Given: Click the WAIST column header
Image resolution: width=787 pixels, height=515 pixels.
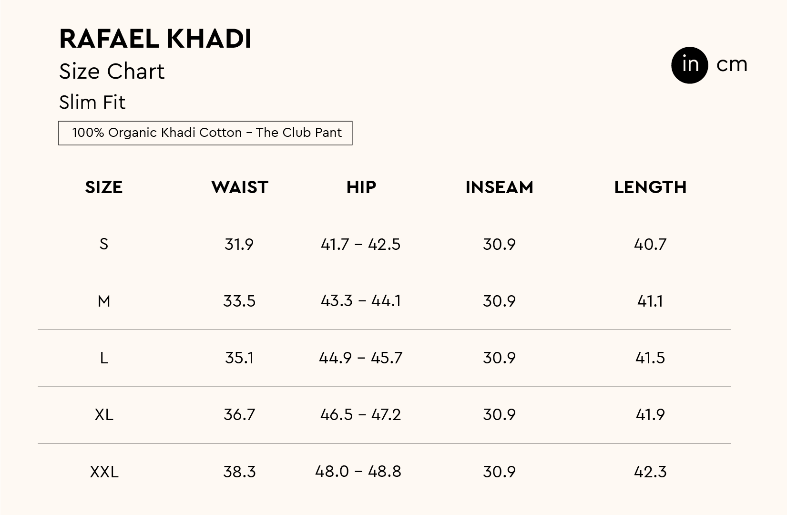Looking at the screenshot, I should coord(240,187).
